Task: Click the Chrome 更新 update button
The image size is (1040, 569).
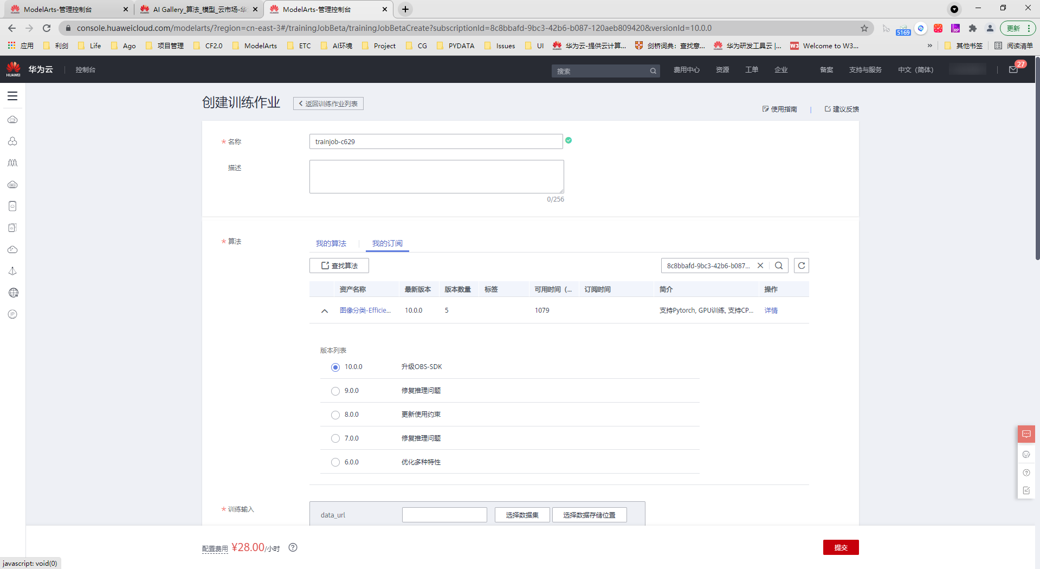Action: [x=1017, y=28]
